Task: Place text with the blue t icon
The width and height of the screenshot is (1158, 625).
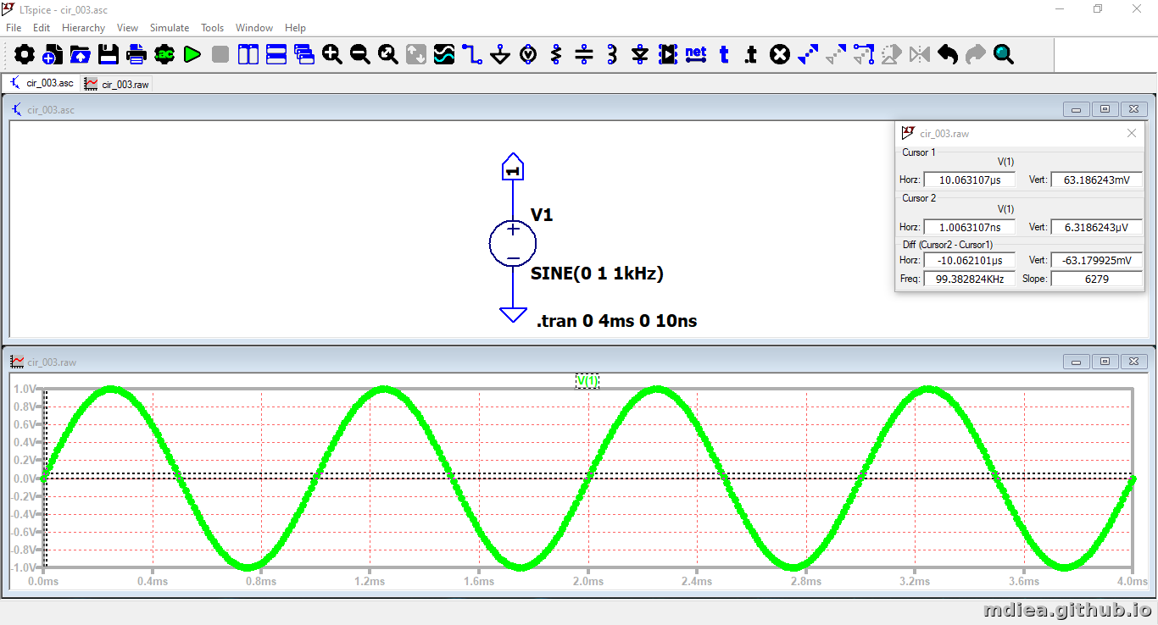Action: pyautogui.click(x=724, y=55)
